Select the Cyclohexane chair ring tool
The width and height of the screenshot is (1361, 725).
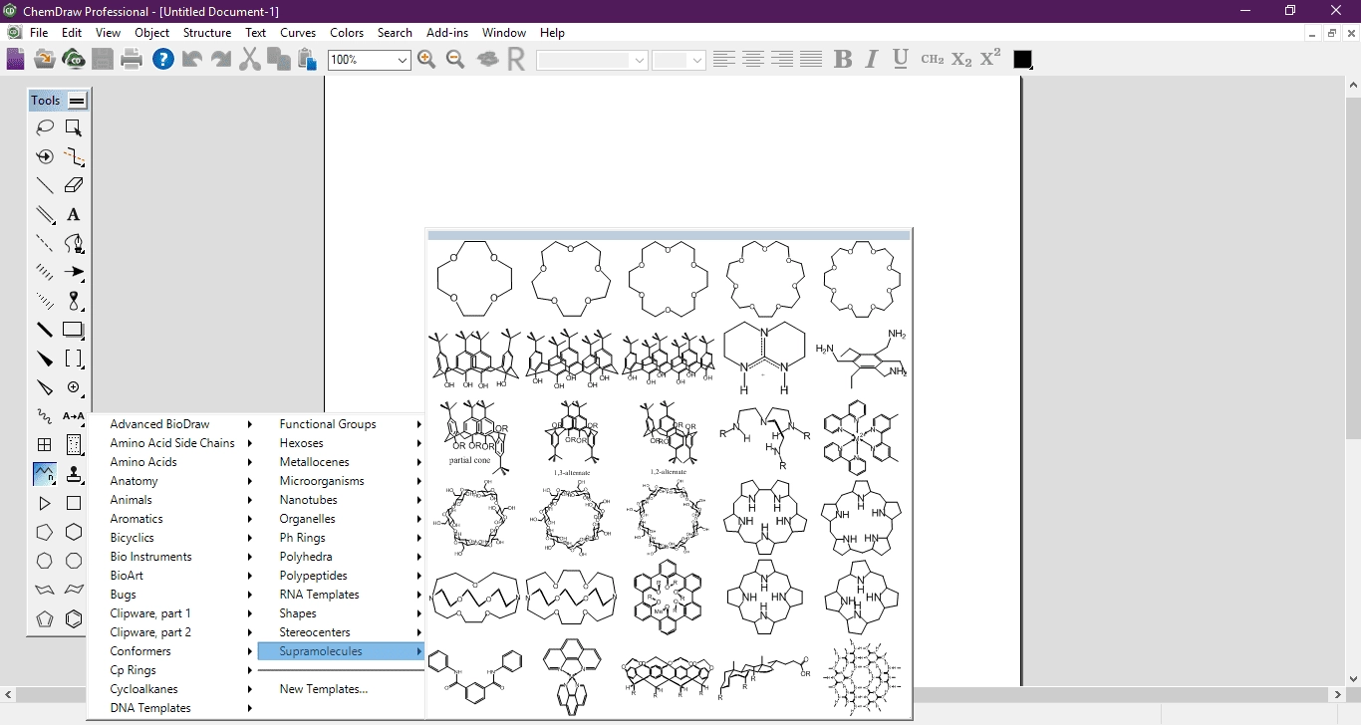pyautogui.click(x=45, y=590)
